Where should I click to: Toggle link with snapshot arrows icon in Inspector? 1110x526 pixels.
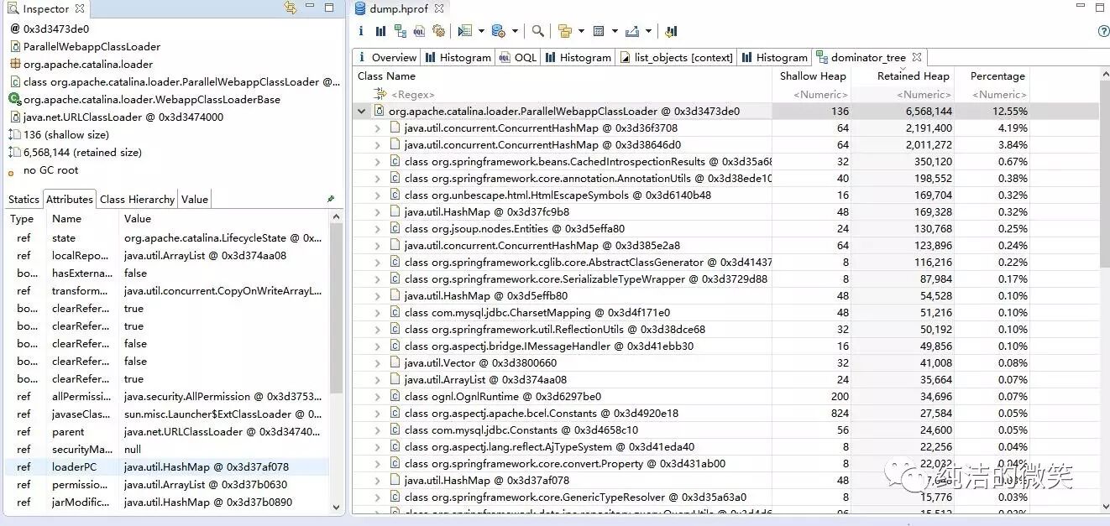(x=291, y=8)
